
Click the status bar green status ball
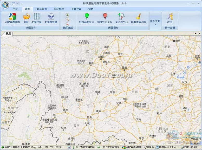[x=3, y=147]
